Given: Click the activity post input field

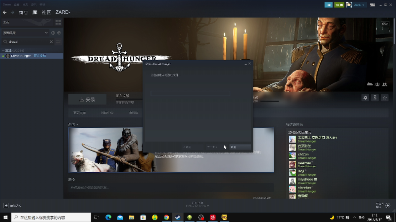Looking at the screenshot, I should 171,187.
